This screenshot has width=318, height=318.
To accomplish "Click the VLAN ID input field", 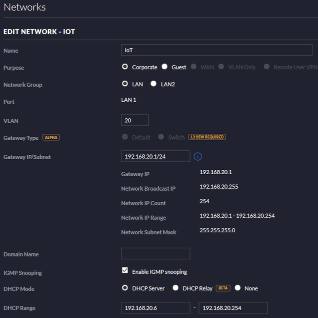I will 135,120.
